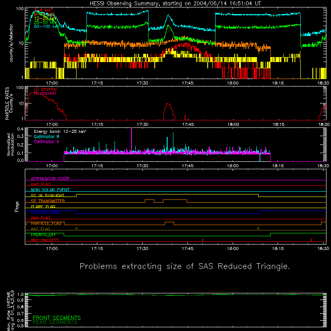This screenshot has height=331, width=331.
Task: Click the red BAD_PACKETS tick near 18:26
Action: (311, 240)
